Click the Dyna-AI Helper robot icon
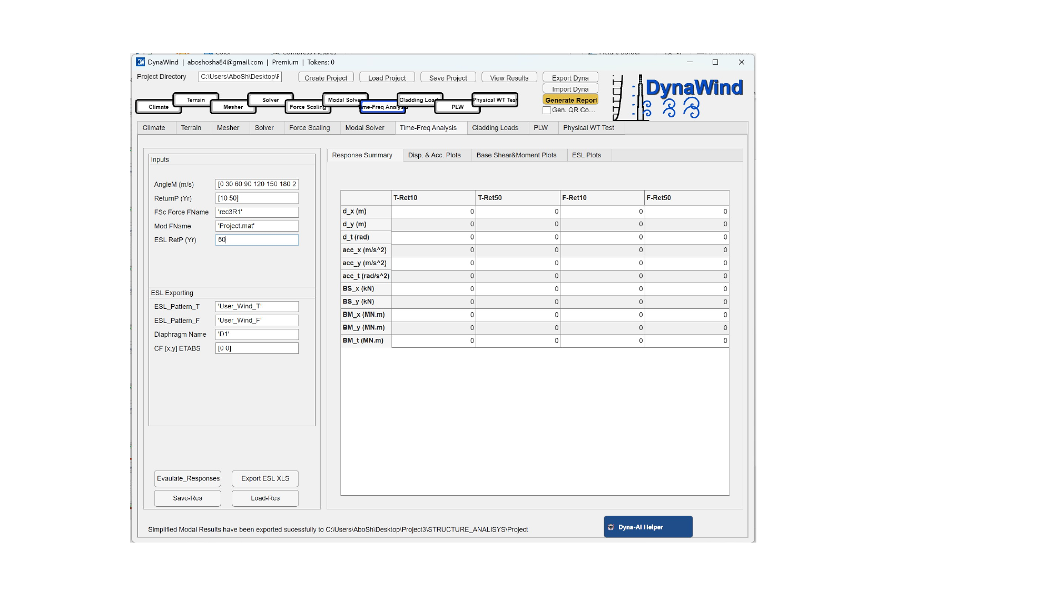The height and width of the screenshot is (592, 1054). click(x=611, y=527)
